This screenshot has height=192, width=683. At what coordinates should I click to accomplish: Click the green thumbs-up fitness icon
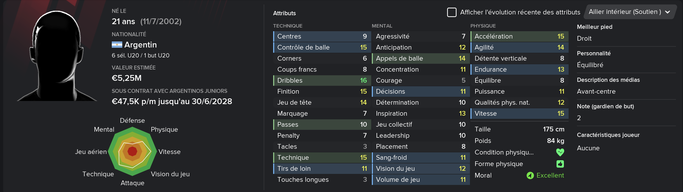(560, 164)
